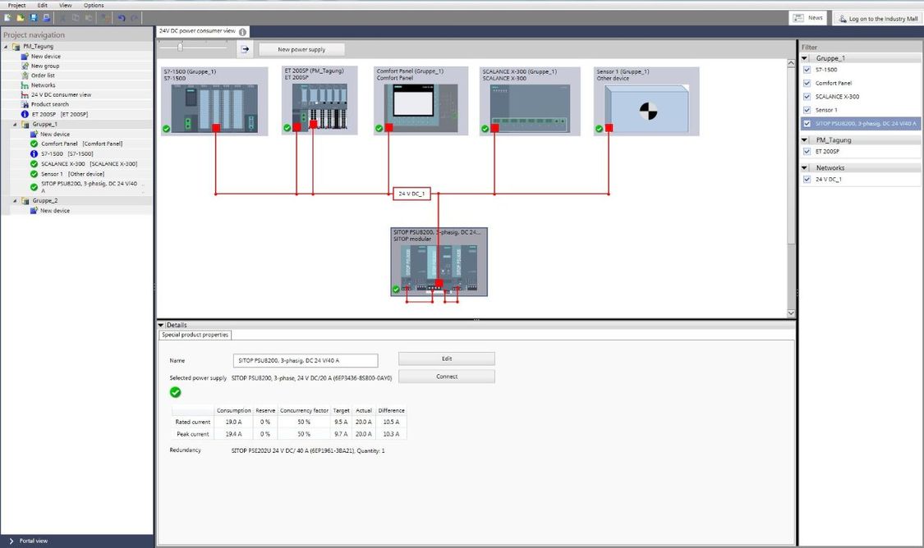Collapse the Gruppe_1 tree node
The height and width of the screenshot is (548, 924).
(x=16, y=124)
